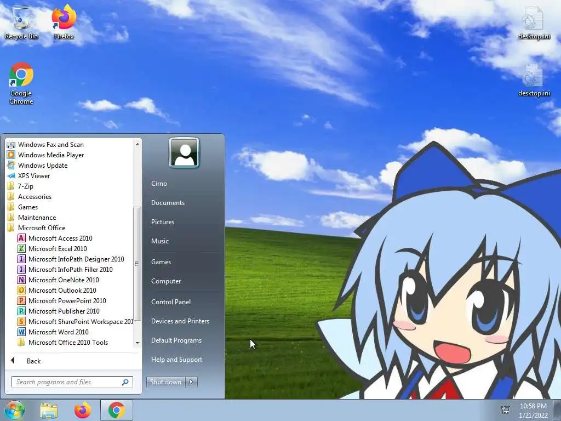Open Help and Support
Screen dimensions: 561x421
(176, 360)
